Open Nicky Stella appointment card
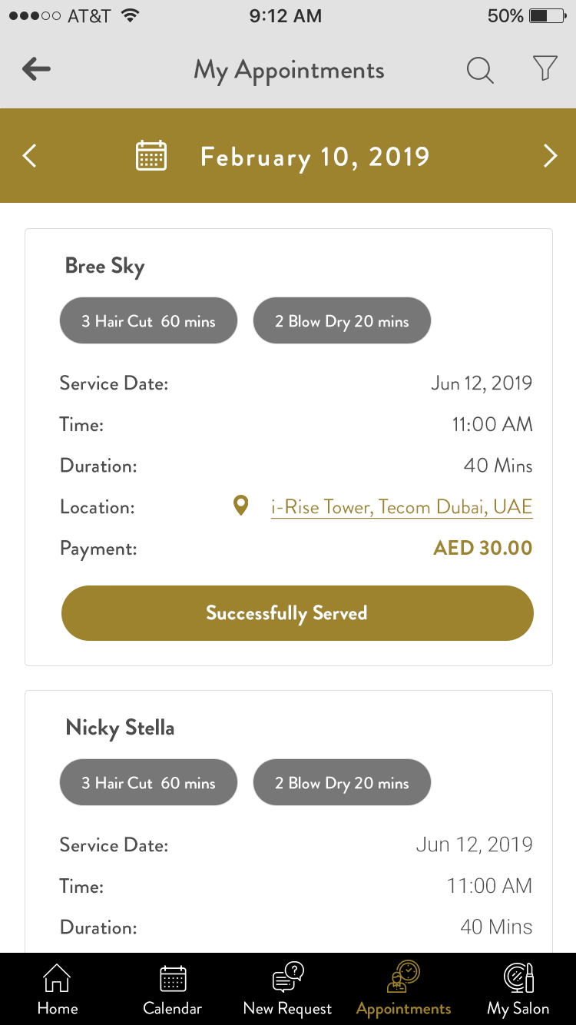The image size is (576, 1025). 120,728
